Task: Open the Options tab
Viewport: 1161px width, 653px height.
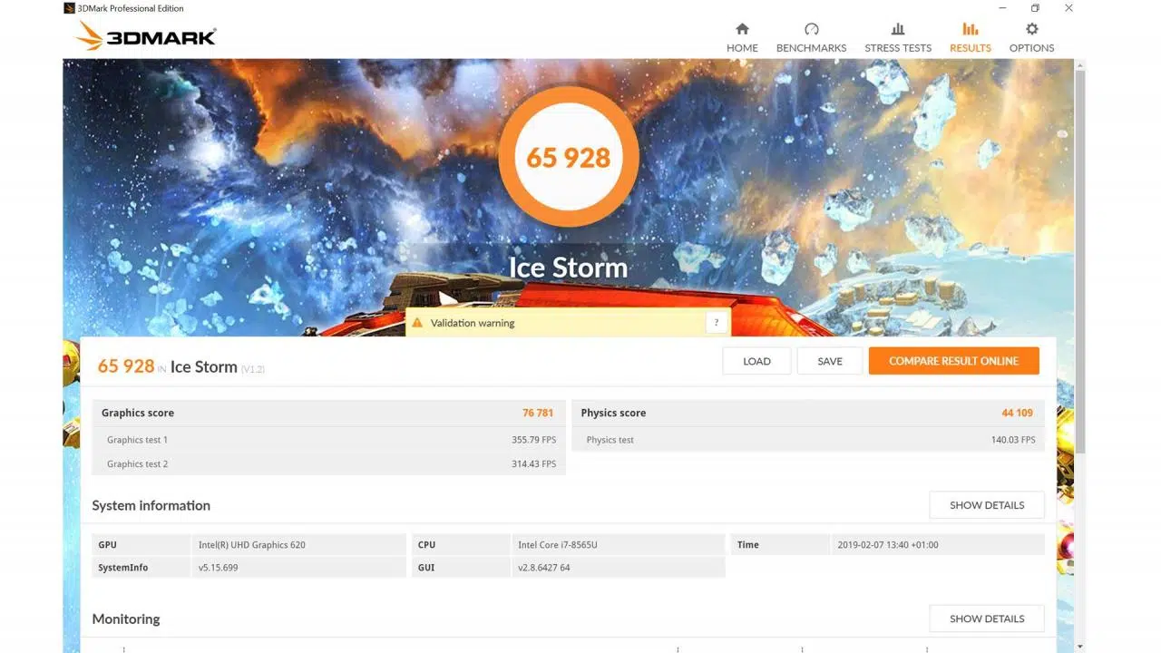Action: (x=1031, y=37)
